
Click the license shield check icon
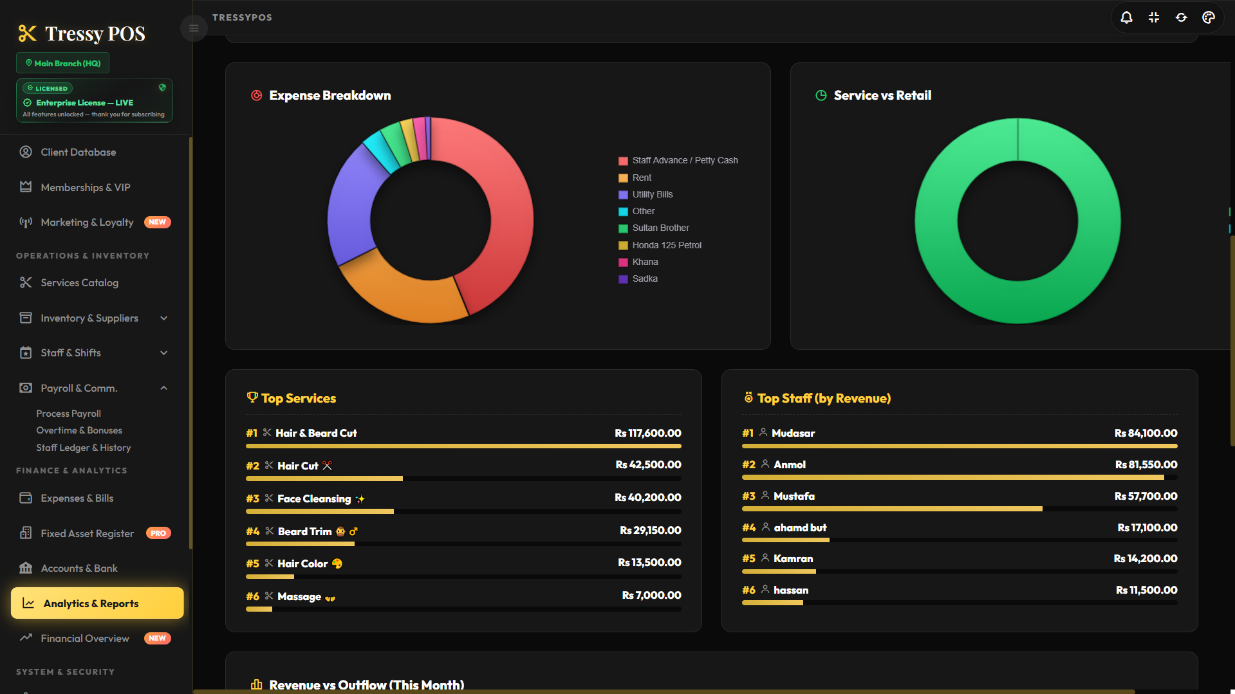click(162, 88)
